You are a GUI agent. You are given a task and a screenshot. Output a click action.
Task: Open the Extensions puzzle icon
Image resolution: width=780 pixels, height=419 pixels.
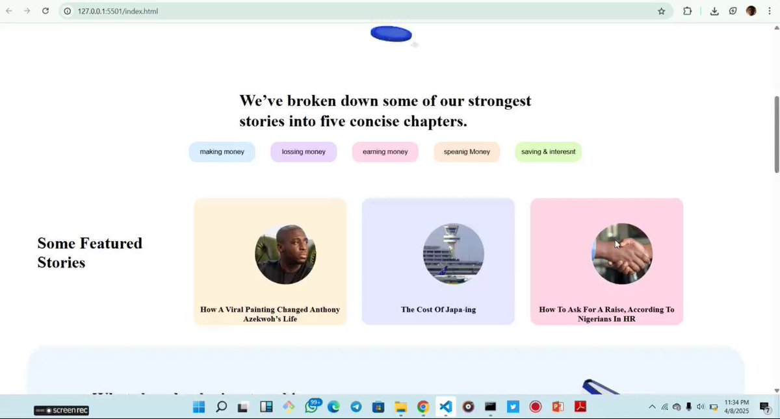tap(687, 11)
